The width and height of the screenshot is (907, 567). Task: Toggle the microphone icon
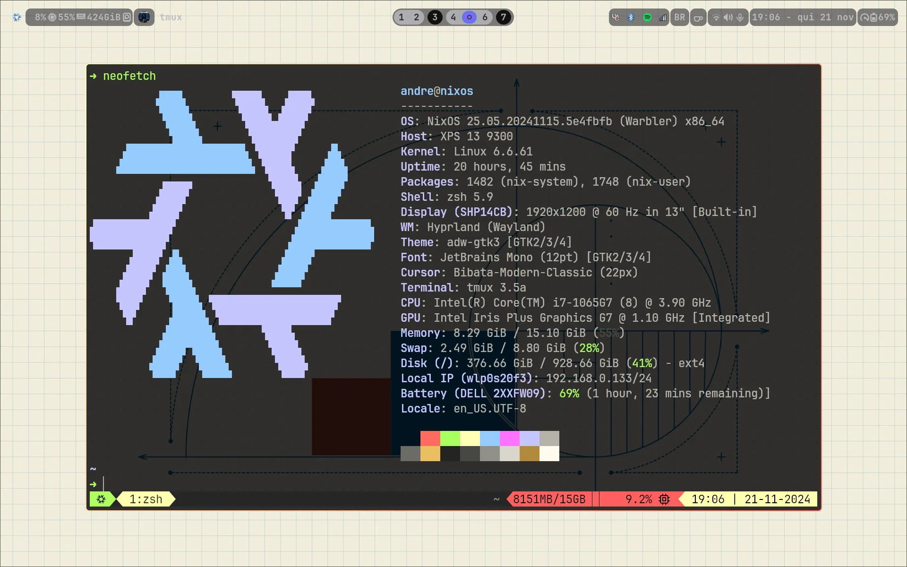click(x=740, y=17)
